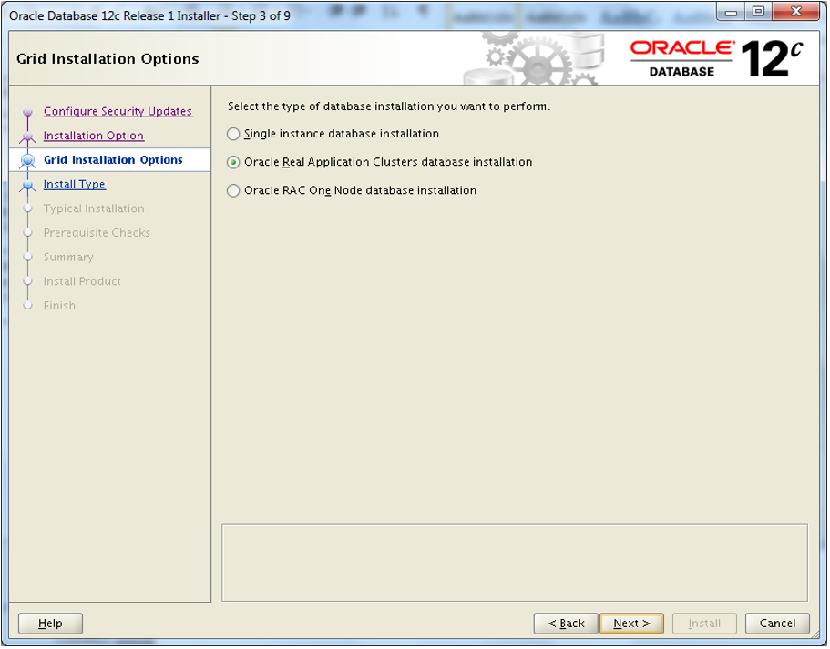Screen dimensions: 830x649
Task: Select Grid Installation Options step in sidebar
Action: click(x=113, y=160)
